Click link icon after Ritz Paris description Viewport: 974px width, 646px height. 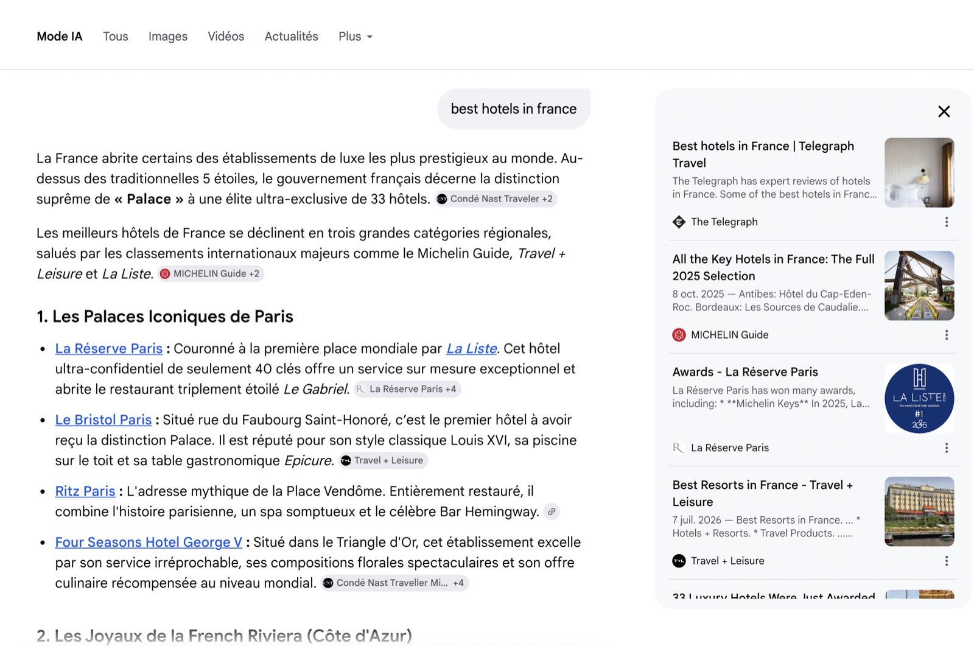click(x=552, y=512)
